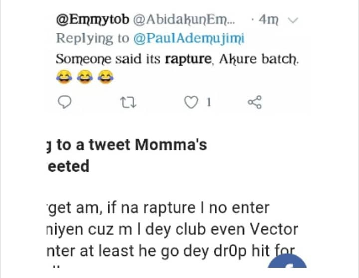Retweet the Emmytob tweet
The image size is (359, 278).
tap(129, 103)
